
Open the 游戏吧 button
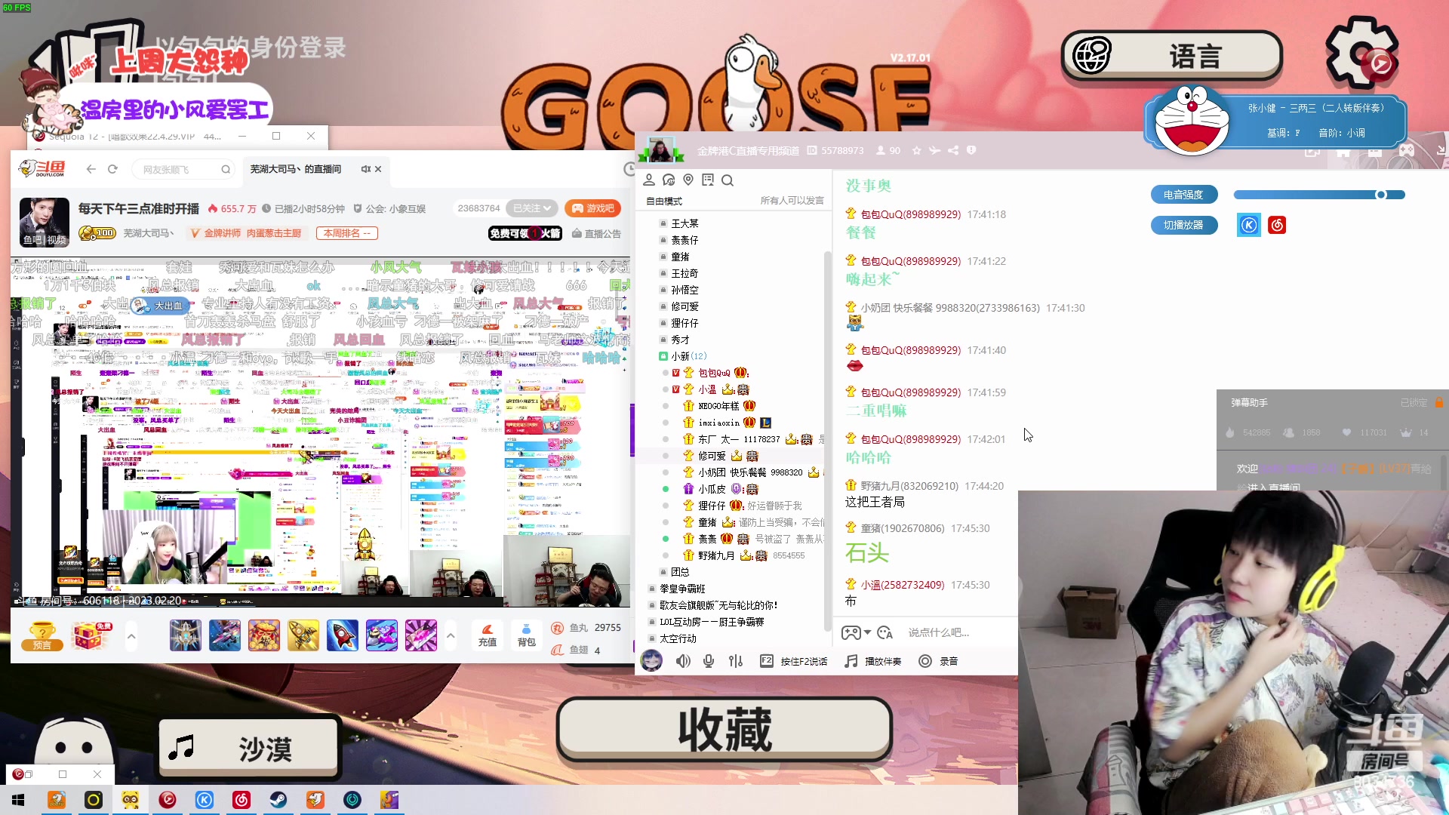592,208
